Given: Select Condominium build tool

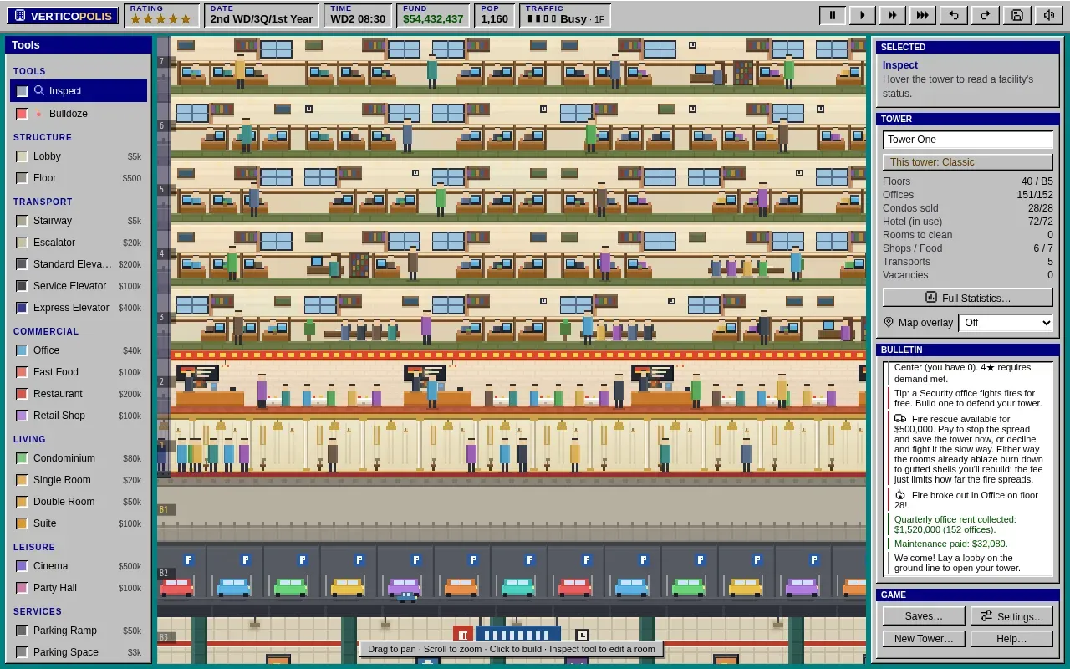Looking at the screenshot, I should [79, 458].
